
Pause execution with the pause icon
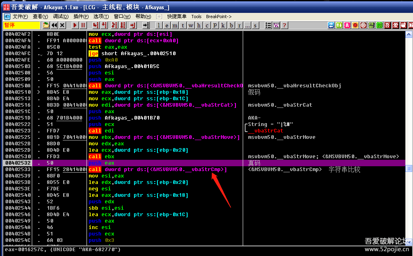tap(83, 25)
